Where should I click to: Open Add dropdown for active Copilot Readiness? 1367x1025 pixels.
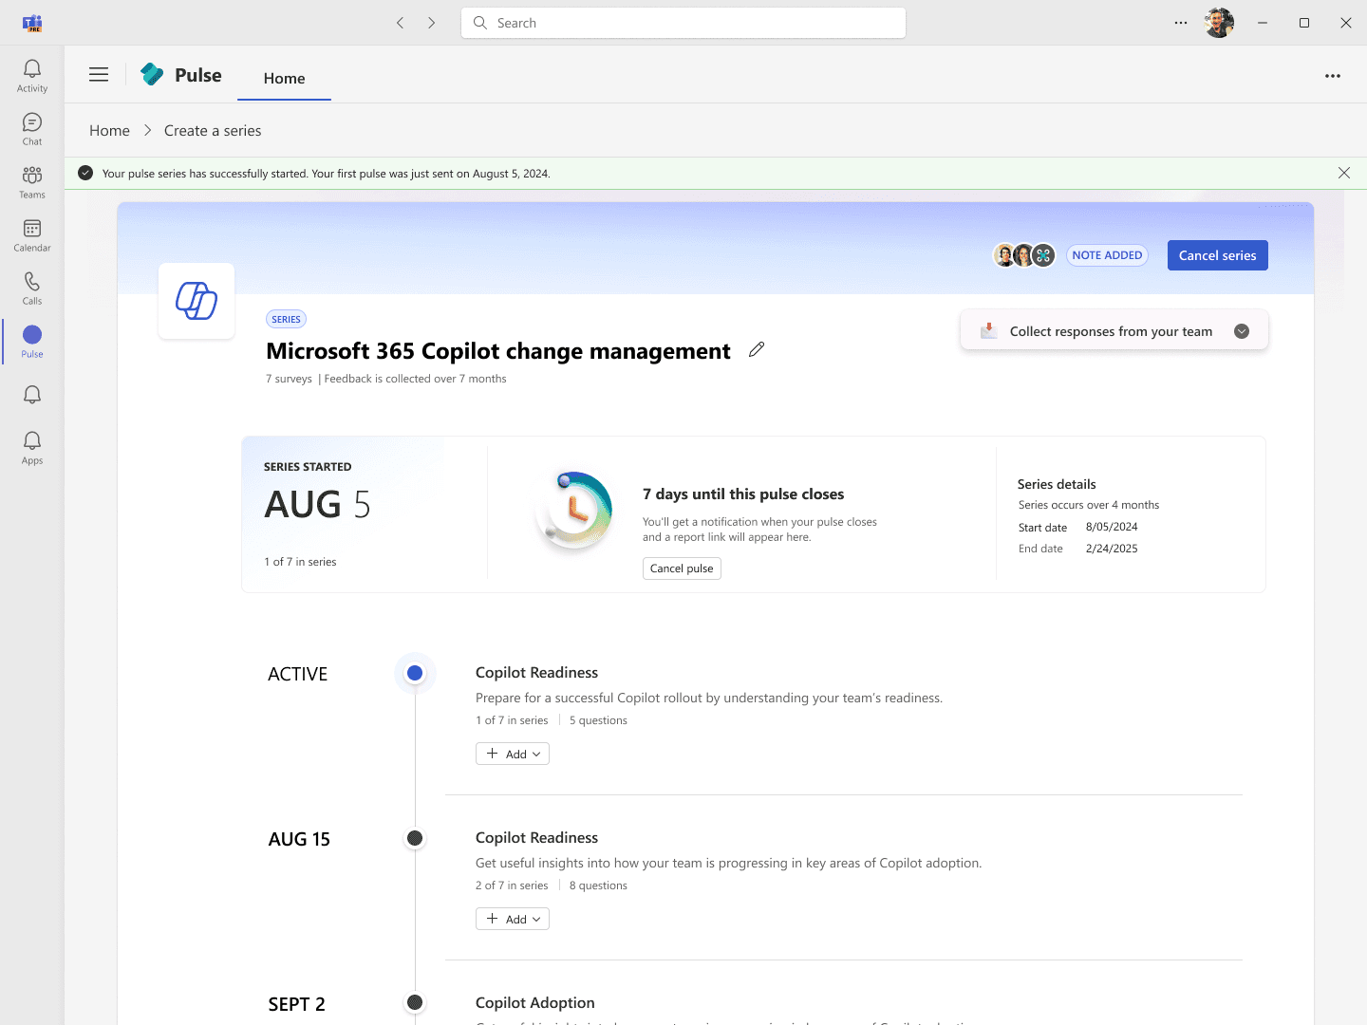click(x=513, y=754)
